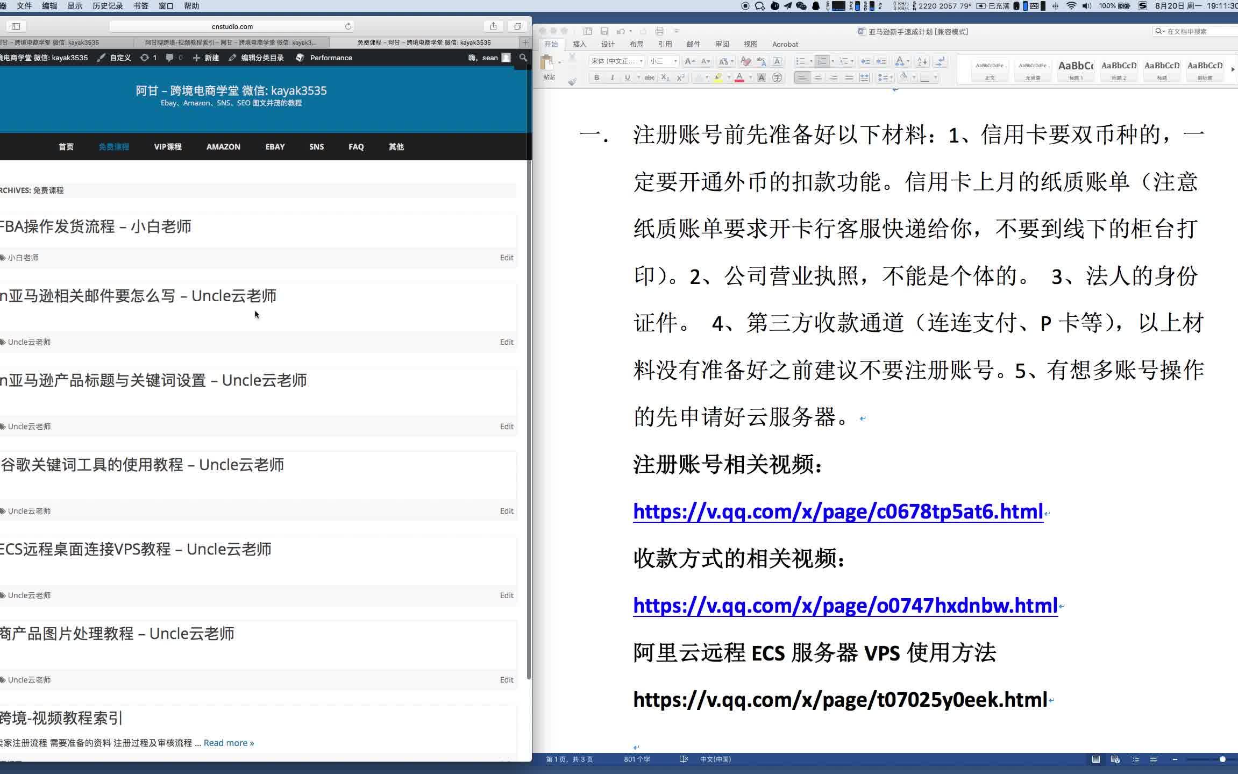
Task: Toggle bold formatting in Word ribbon
Action: 596,78
